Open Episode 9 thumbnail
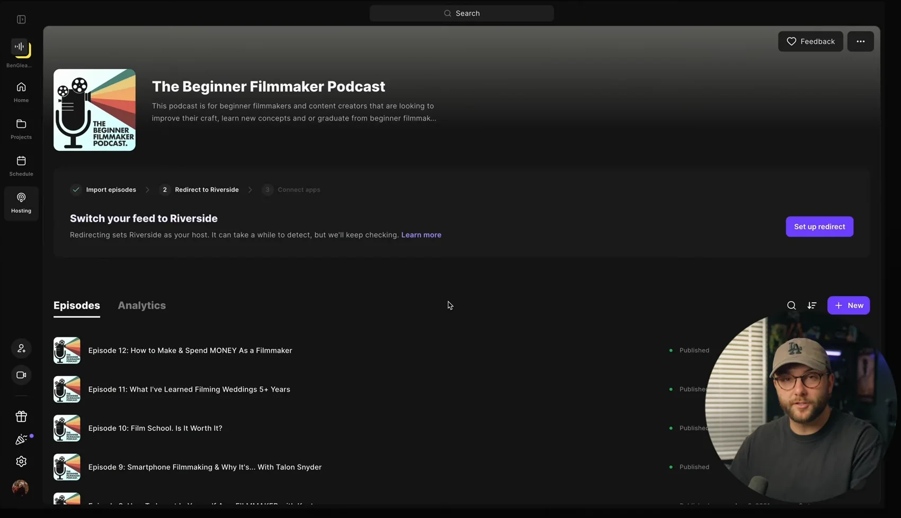The height and width of the screenshot is (518, 901). click(67, 467)
